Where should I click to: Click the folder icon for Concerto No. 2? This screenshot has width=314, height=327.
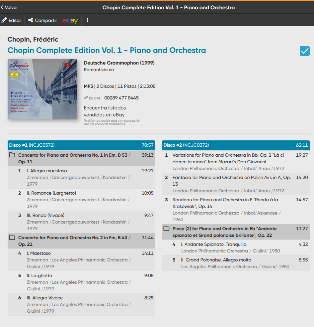(x=12, y=237)
